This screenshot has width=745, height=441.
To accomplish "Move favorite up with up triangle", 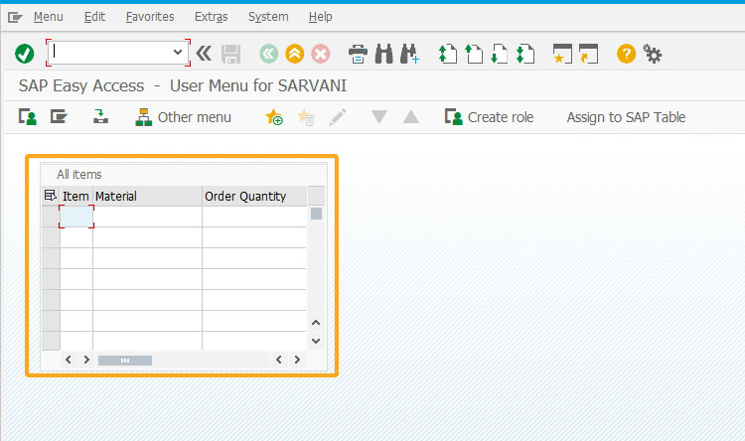I will 411,117.
